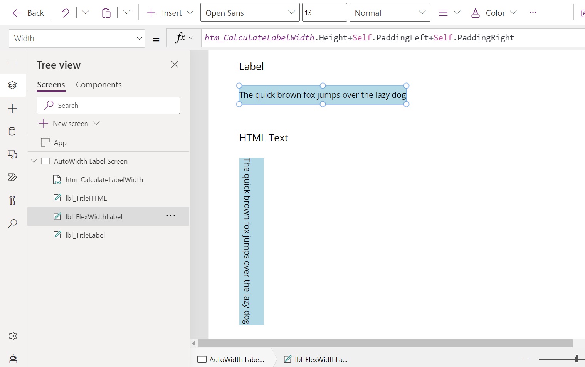Click the Paste clipboard icon
Viewport: 585px width, 367px height.
point(106,12)
